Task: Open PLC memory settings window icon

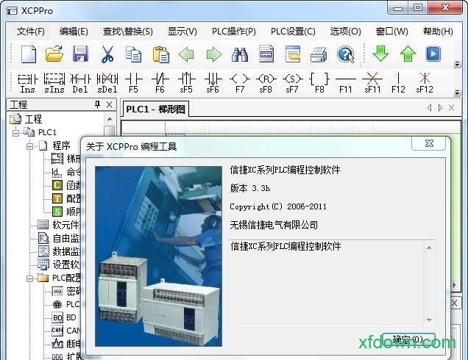Action: point(266,54)
